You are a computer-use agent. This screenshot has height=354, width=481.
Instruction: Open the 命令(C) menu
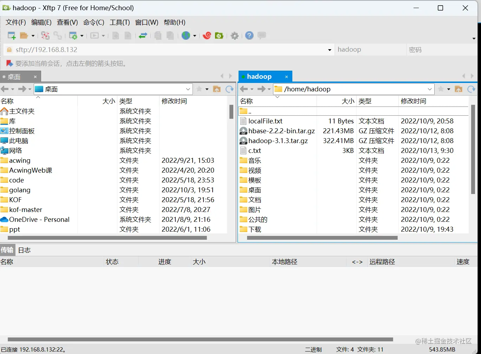coord(94,22)
